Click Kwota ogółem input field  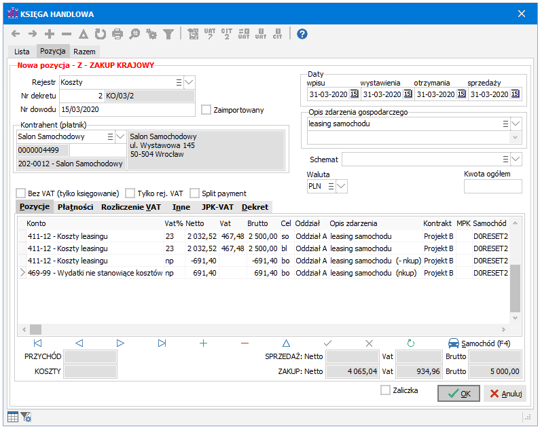493,187
